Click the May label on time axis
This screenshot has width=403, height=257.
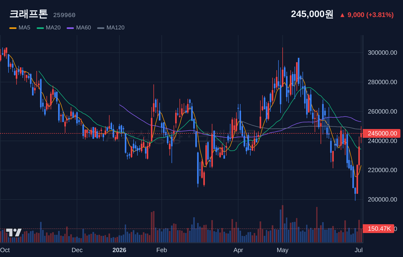tap(283, 250)
